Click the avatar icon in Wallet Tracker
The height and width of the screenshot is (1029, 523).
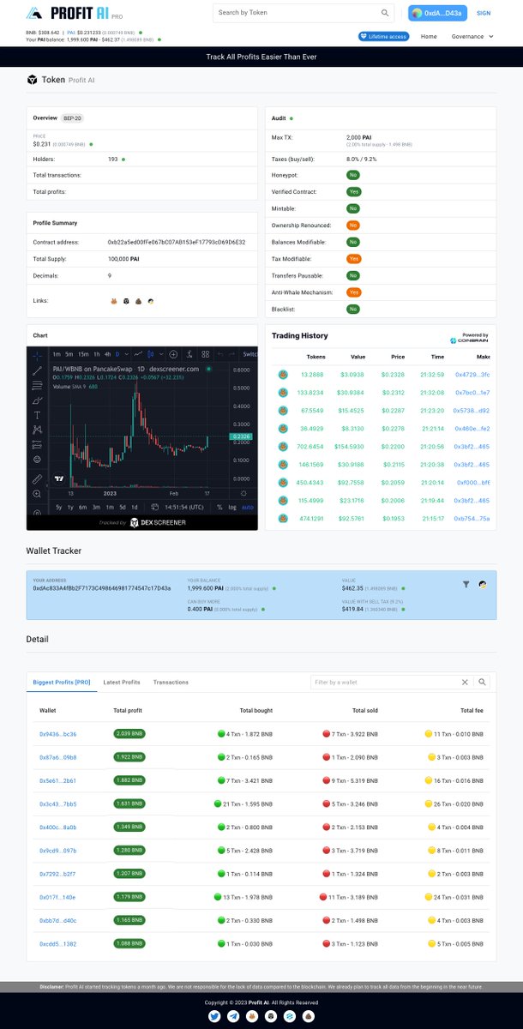click(483, 584)
